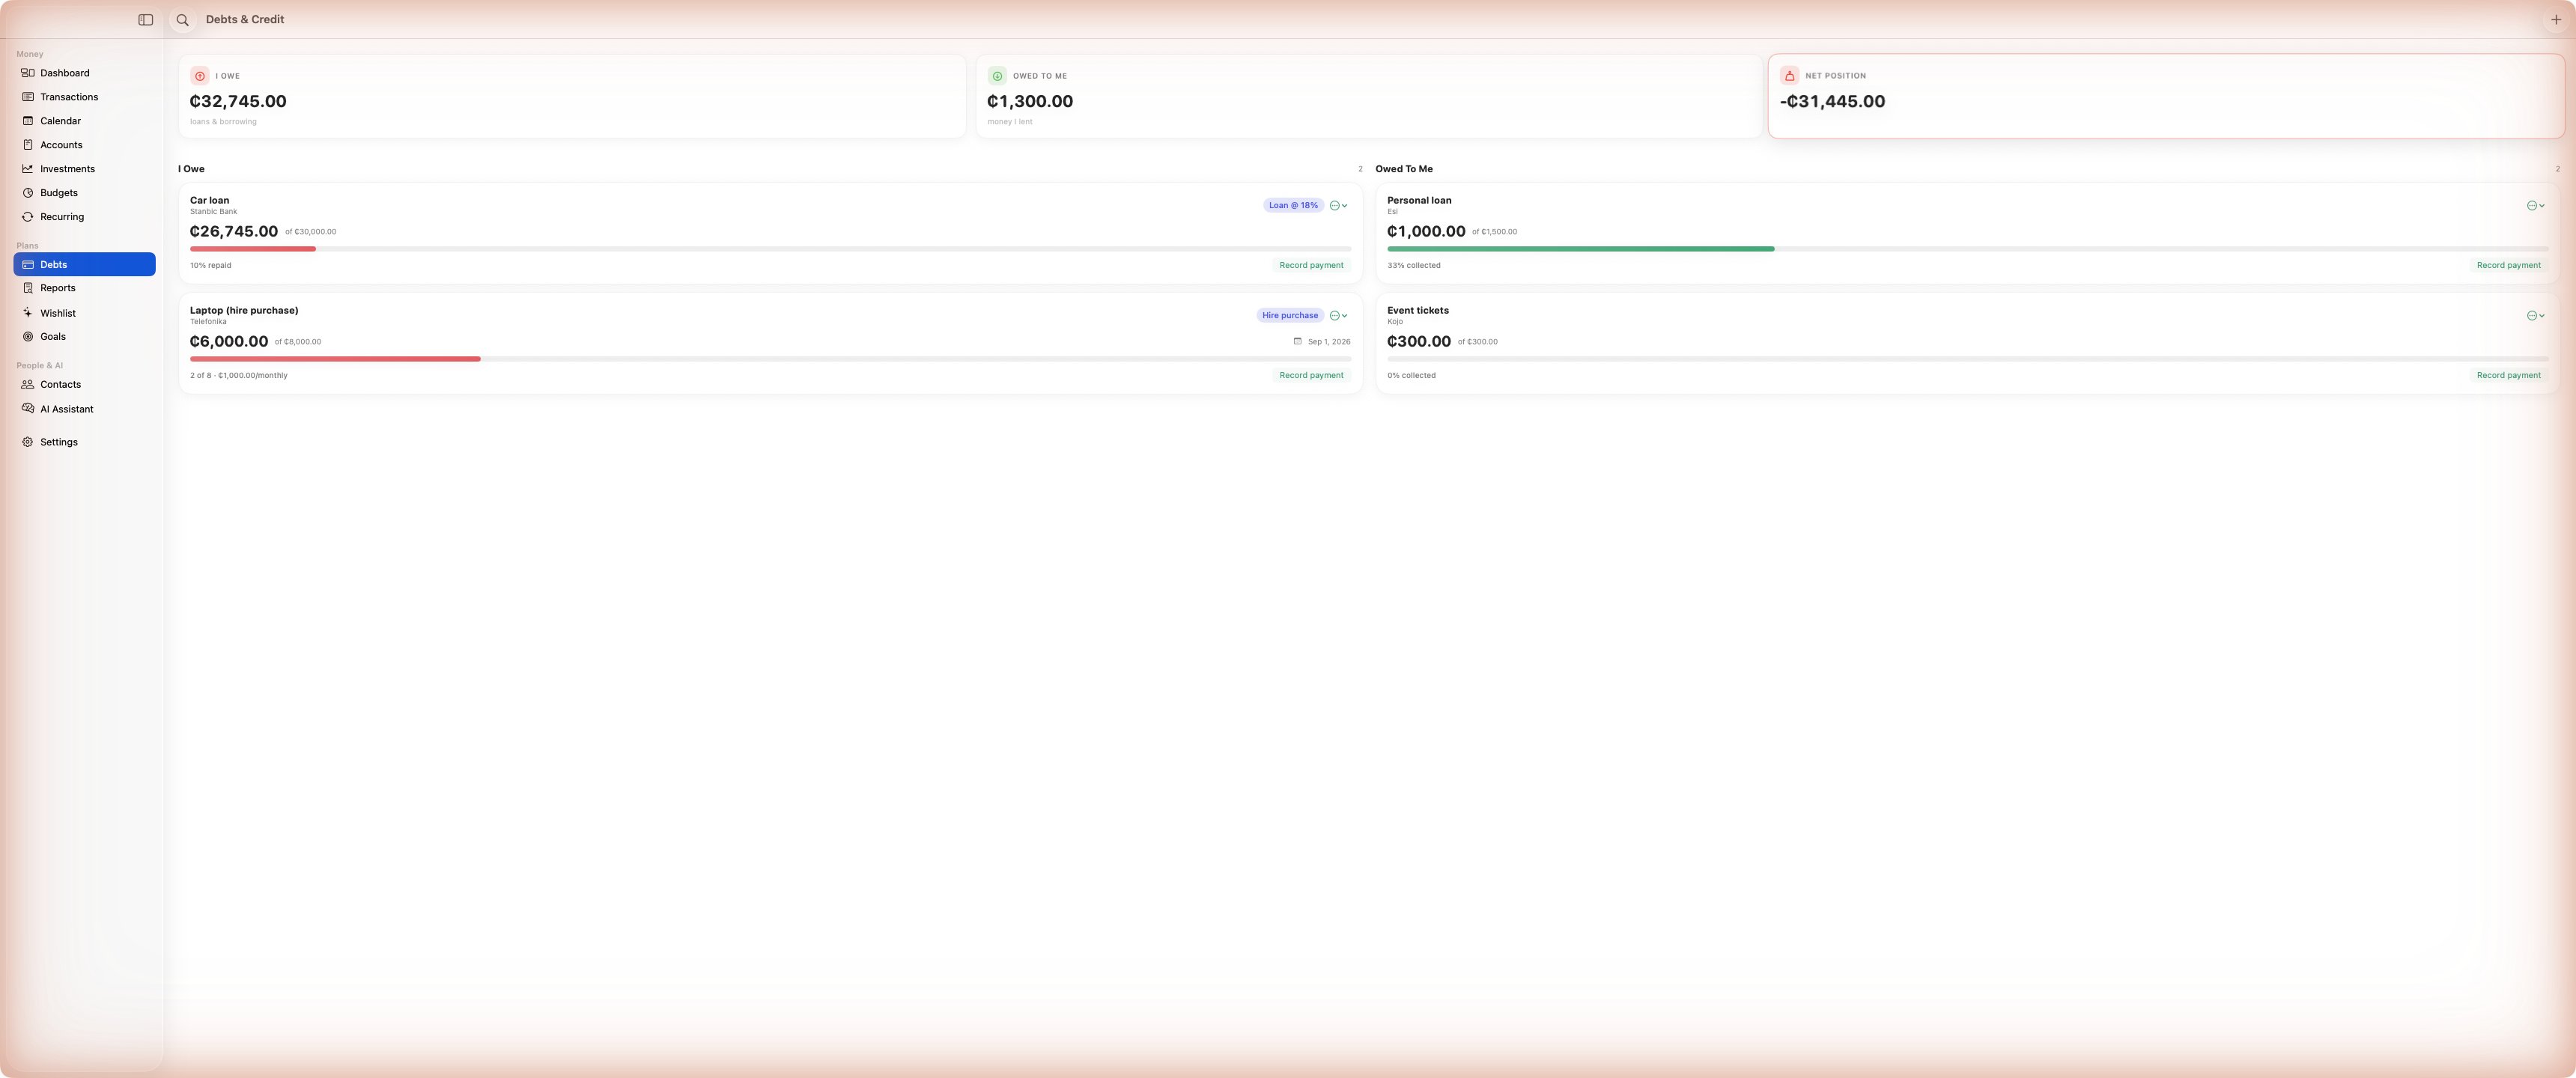Open Personal loan options menu
Screen dimensions: 2576x1078
click(2536, 206)
